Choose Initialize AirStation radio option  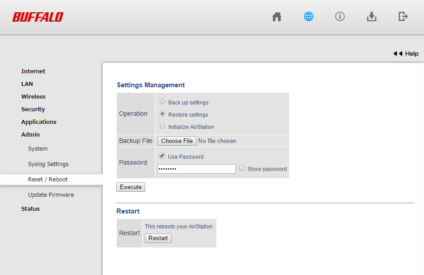[162, 126]
